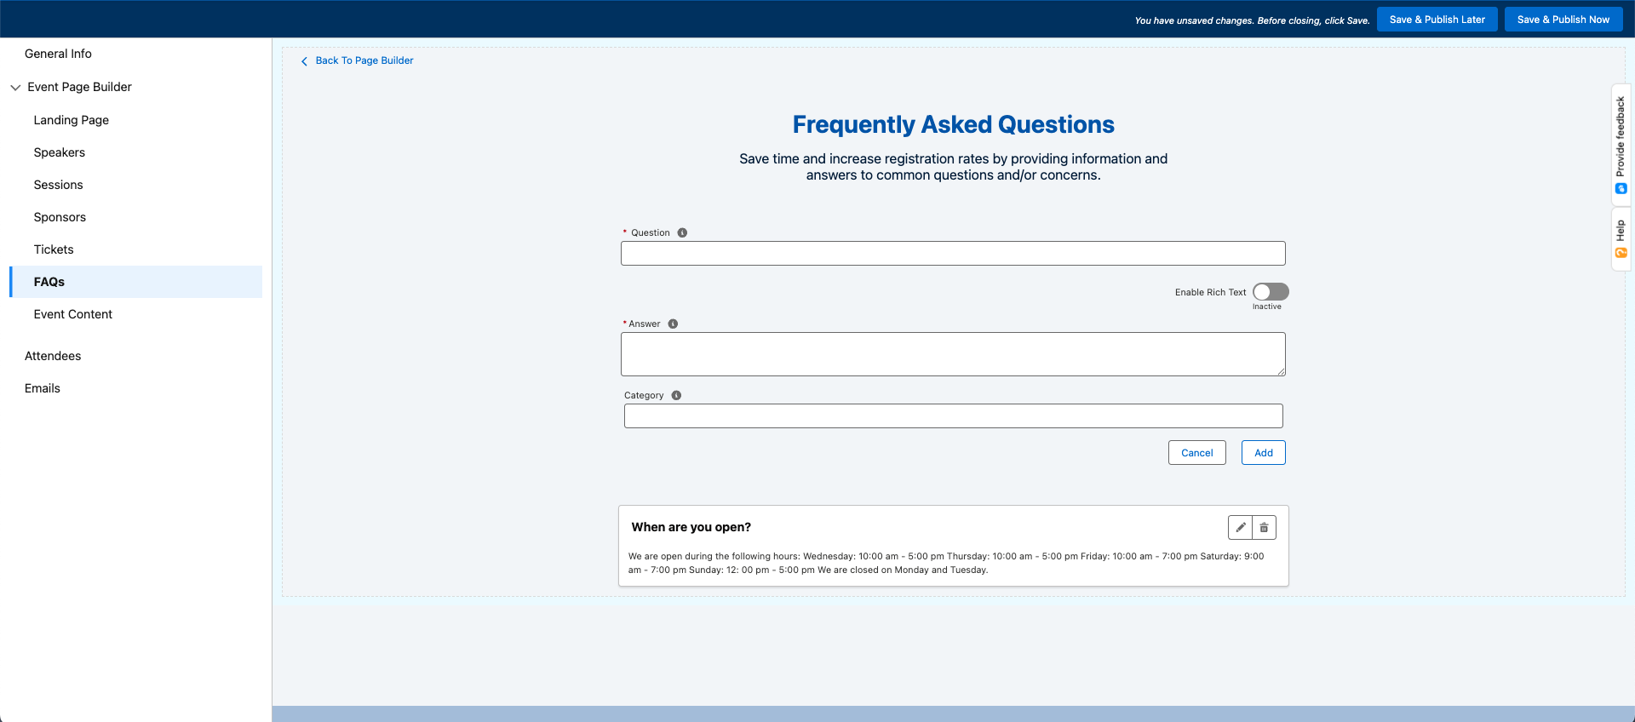Viewport: 1635px width, 722px height.
Task: Open Emails in sidebar
Action: 43,388
